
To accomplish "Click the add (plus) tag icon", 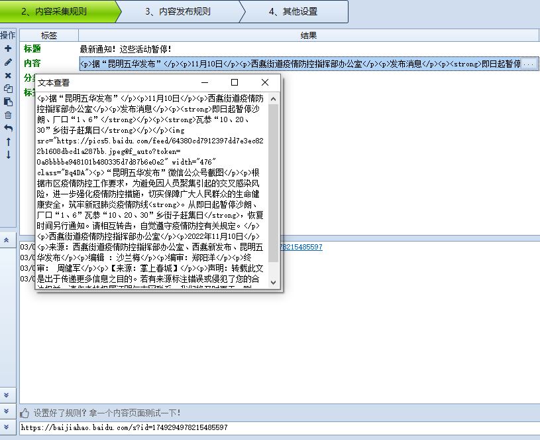I will click(8, 48).
